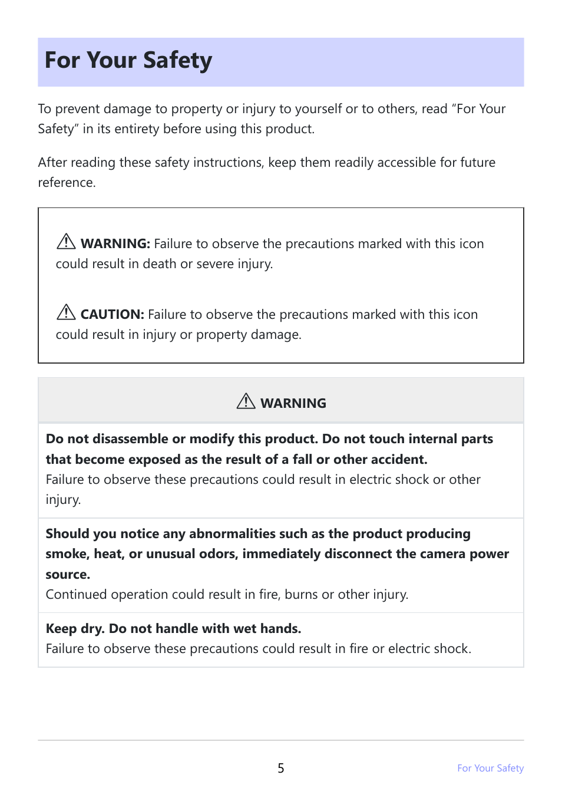Click the 'could result in injury or property damage' text
Image resolution: width=562 pixels, height=798 pixels.
point(178,335)
